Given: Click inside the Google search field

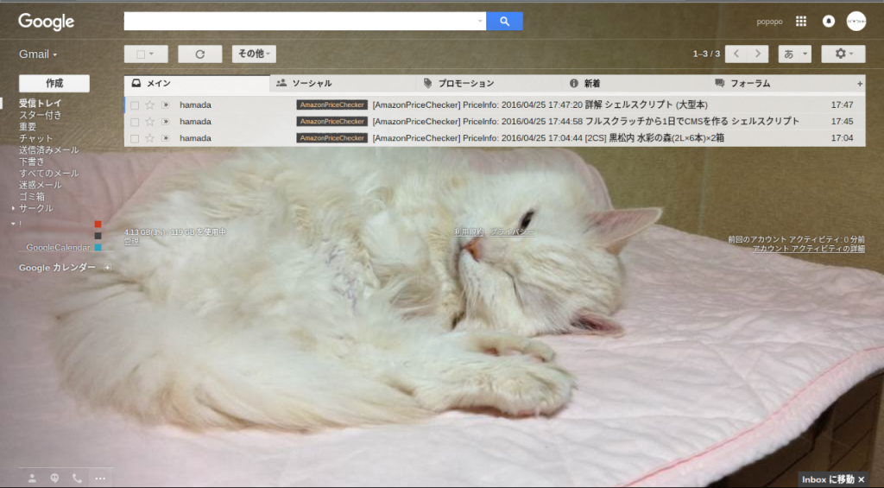Looking at the screenshot, I should click(x=302, y=22).
